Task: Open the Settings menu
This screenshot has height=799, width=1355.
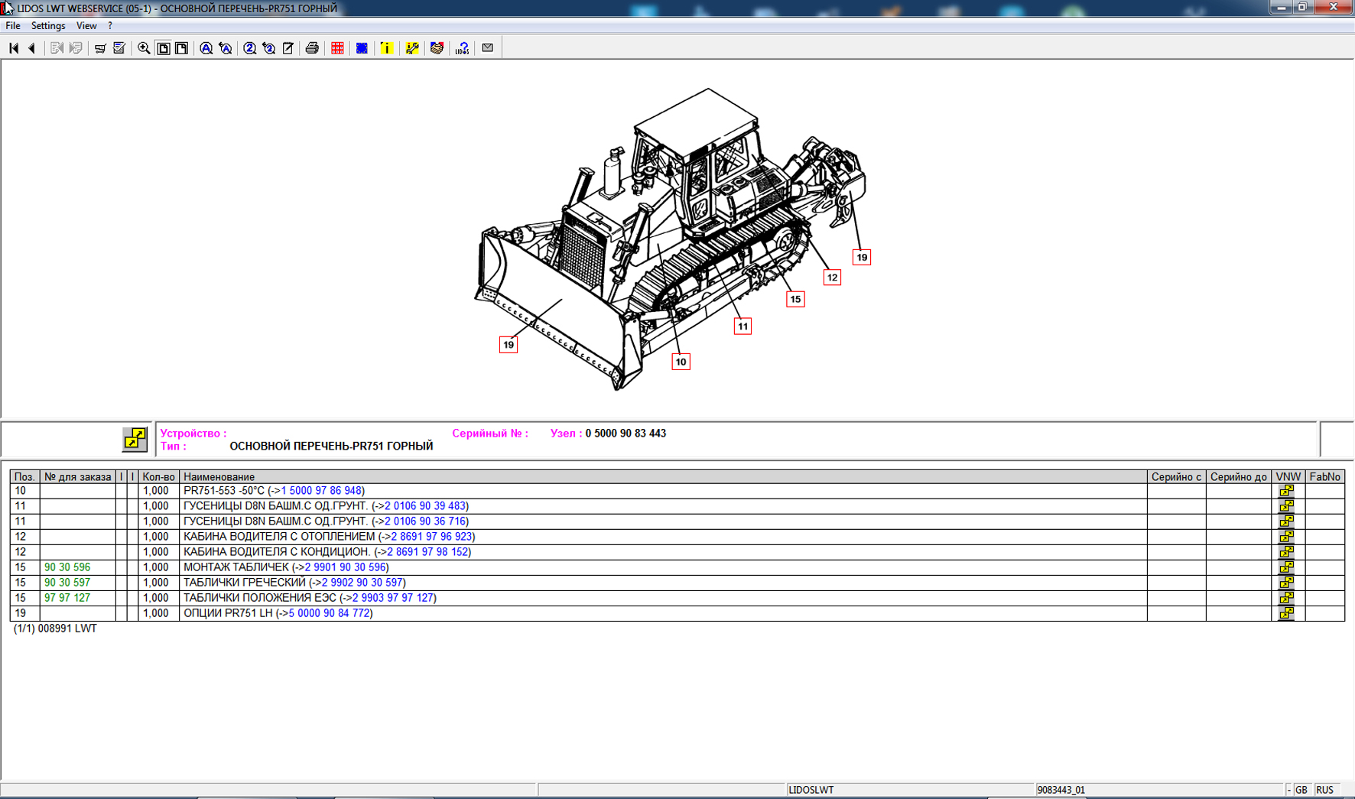Action: click(x=47, y=26)
